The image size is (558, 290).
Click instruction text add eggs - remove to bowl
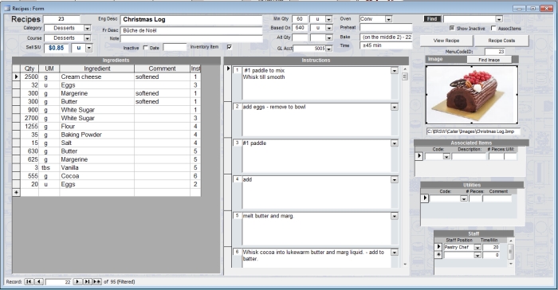(274, 107)
